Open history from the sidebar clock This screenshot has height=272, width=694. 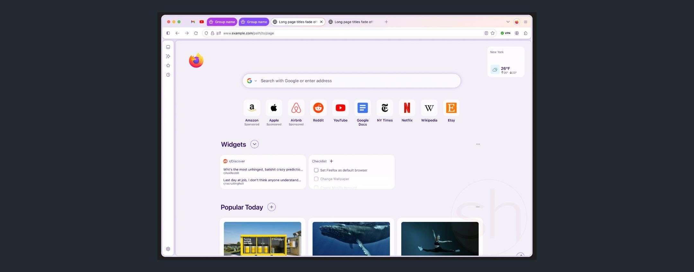(x=168, y=75)
